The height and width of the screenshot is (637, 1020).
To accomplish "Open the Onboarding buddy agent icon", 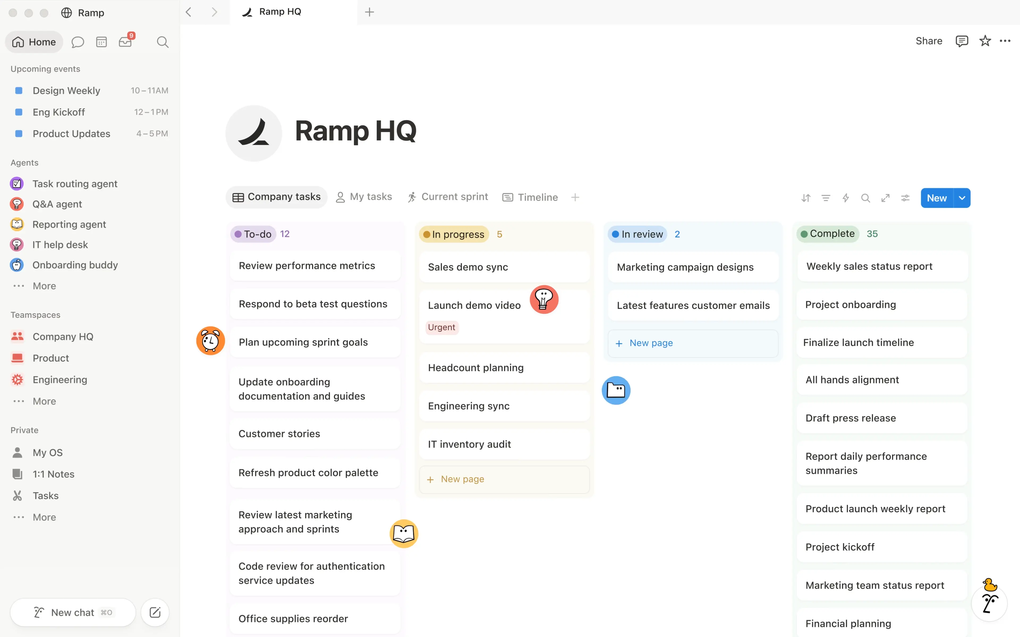I will (17, 265).
